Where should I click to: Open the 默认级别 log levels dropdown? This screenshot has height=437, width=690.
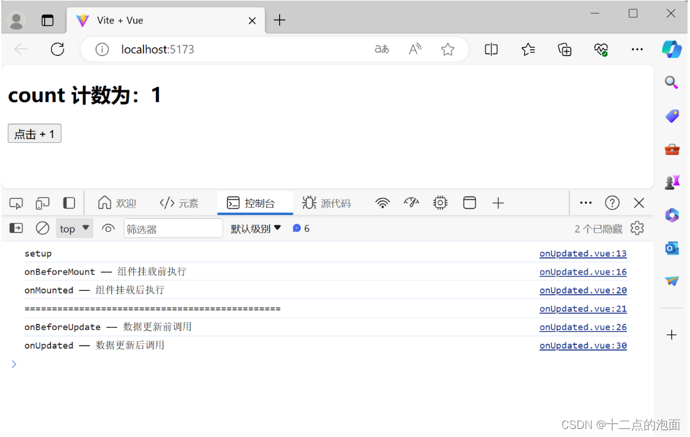pyautogui.click(x=255, y=228)
